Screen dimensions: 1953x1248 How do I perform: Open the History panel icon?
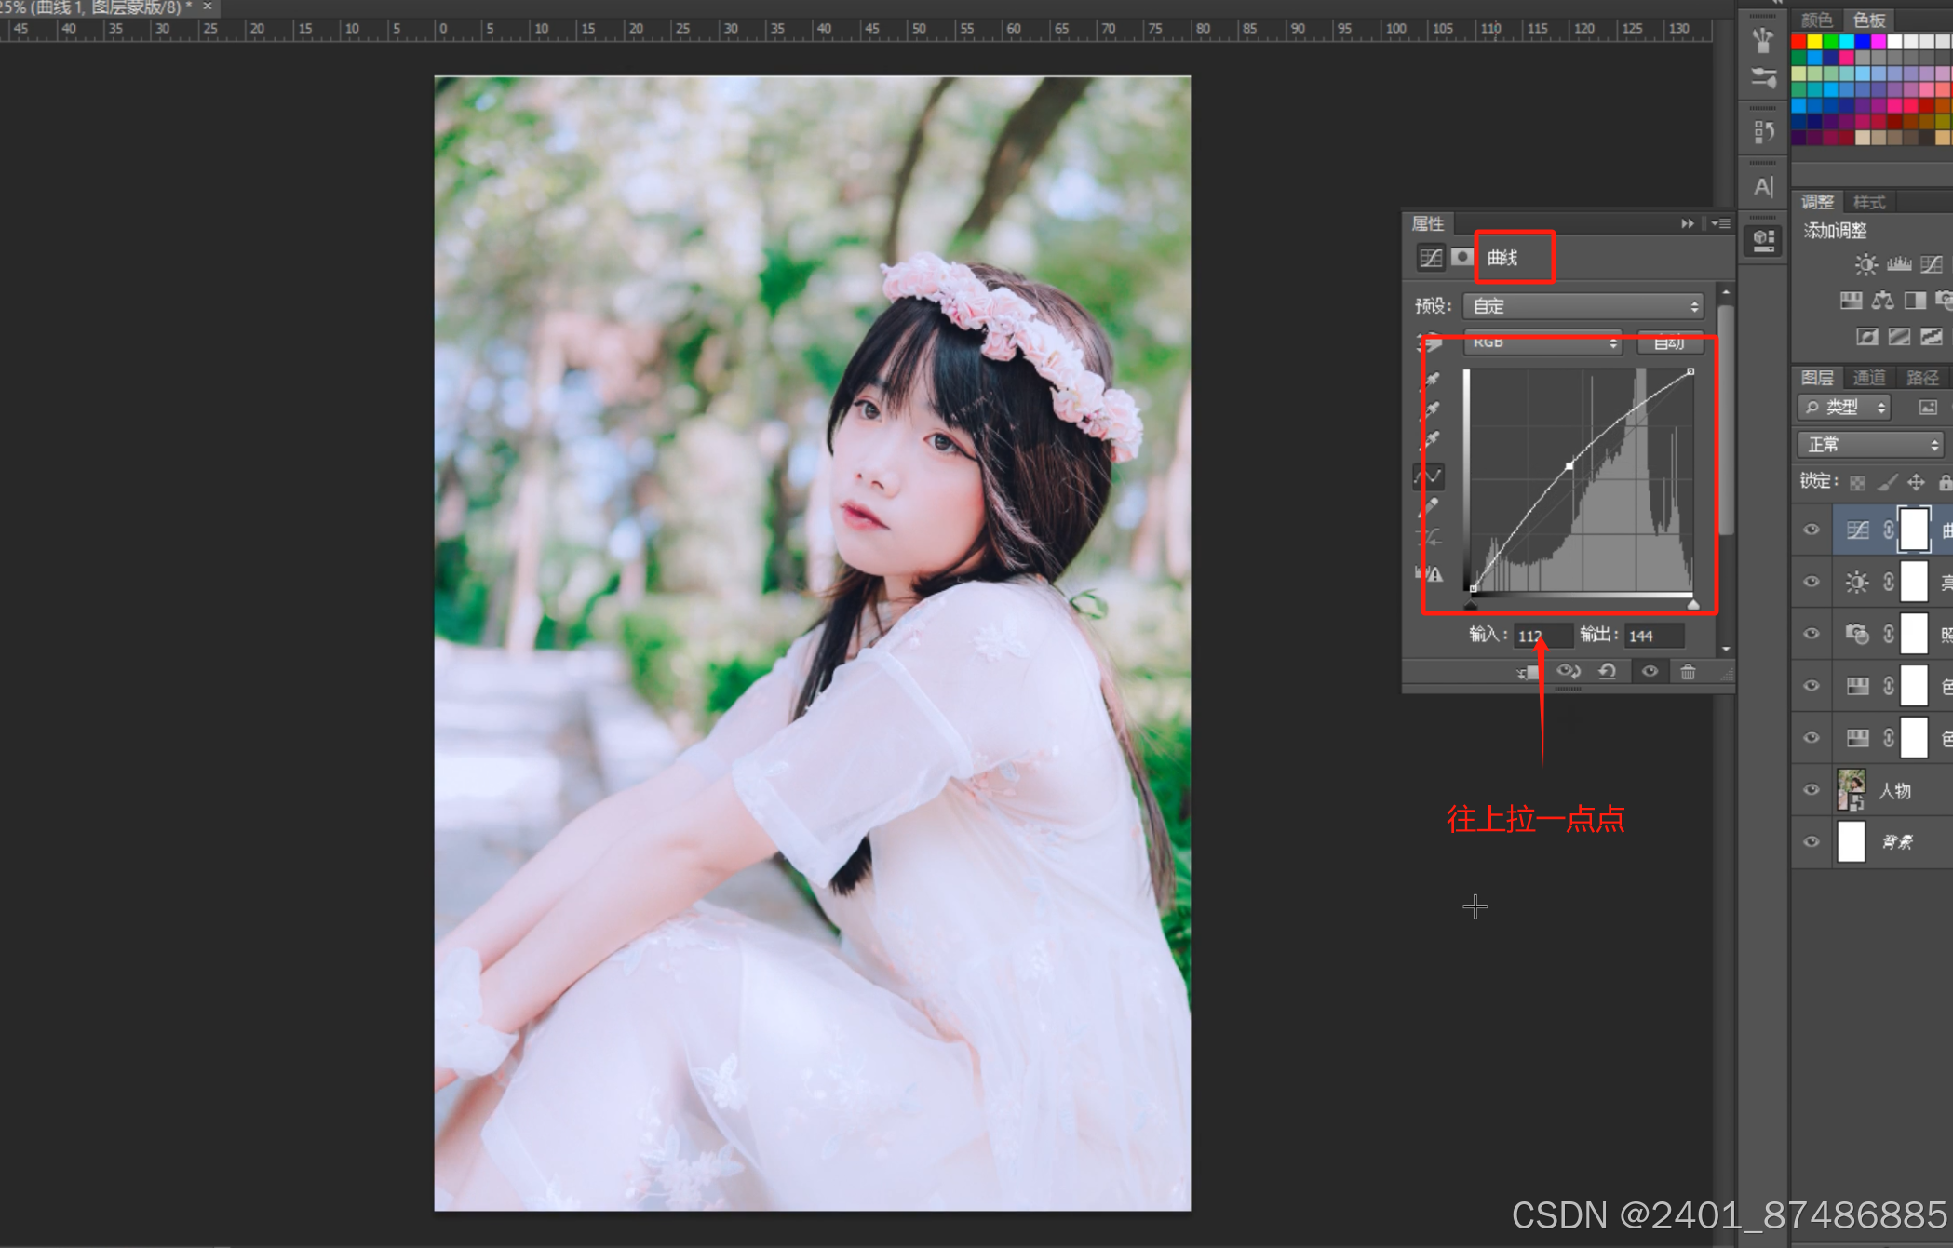[x=1763, y=131]
